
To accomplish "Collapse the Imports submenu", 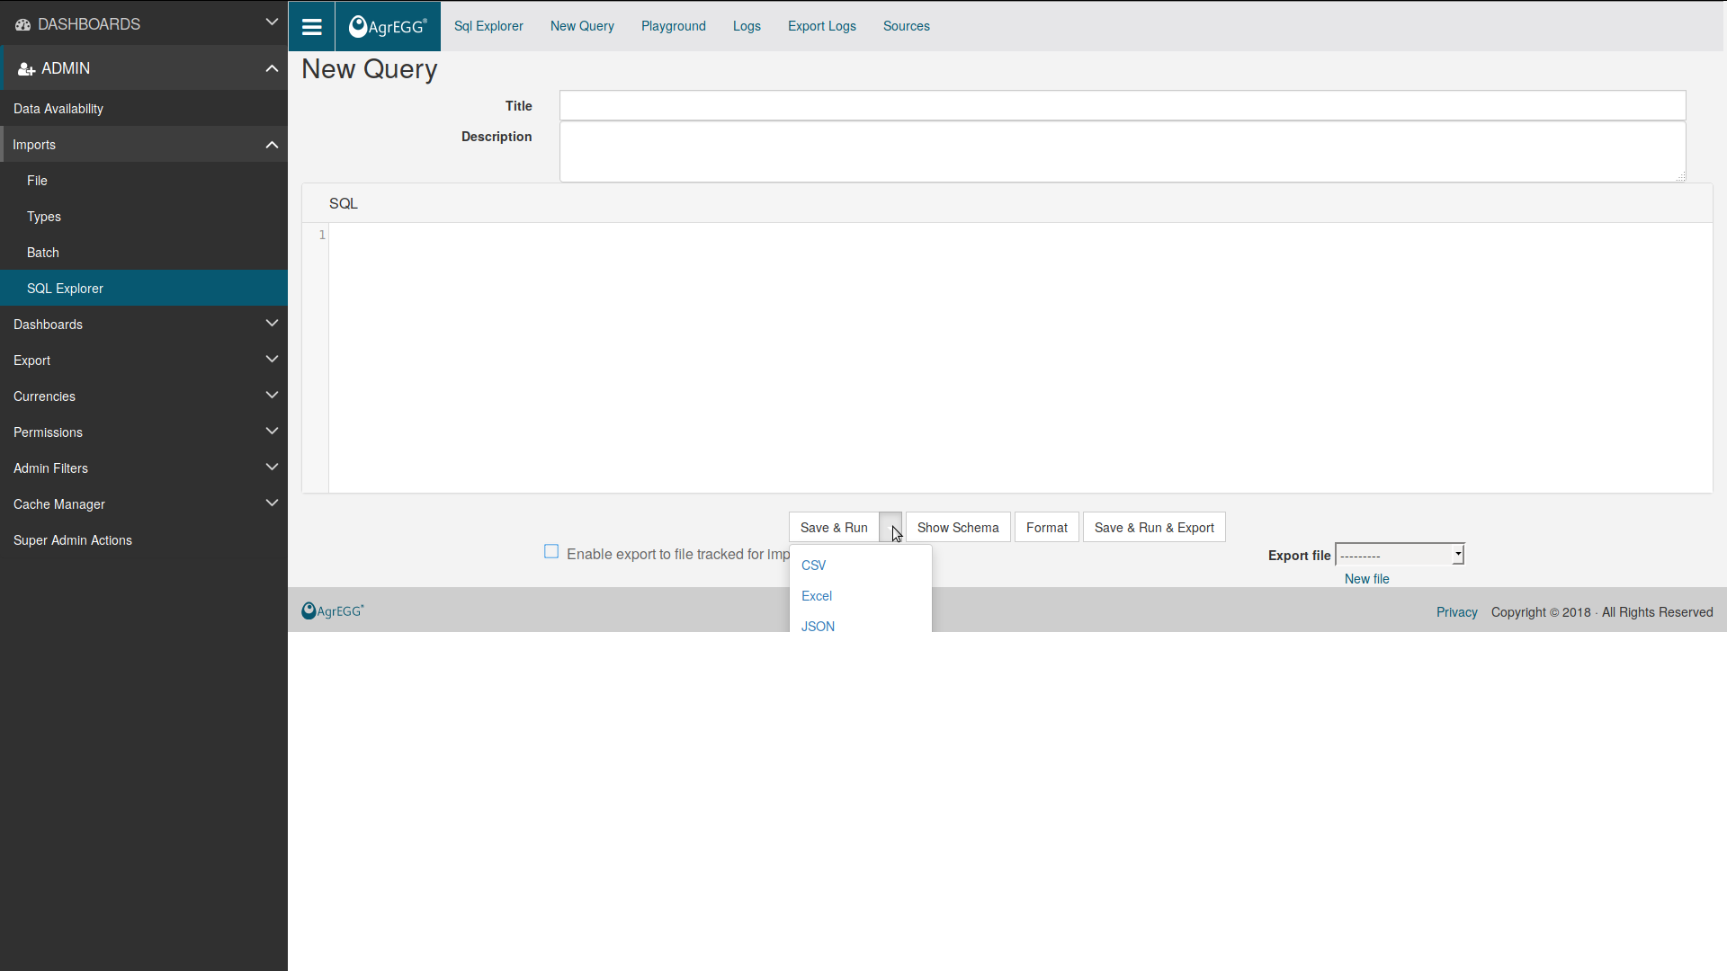I will pos(272,145).
